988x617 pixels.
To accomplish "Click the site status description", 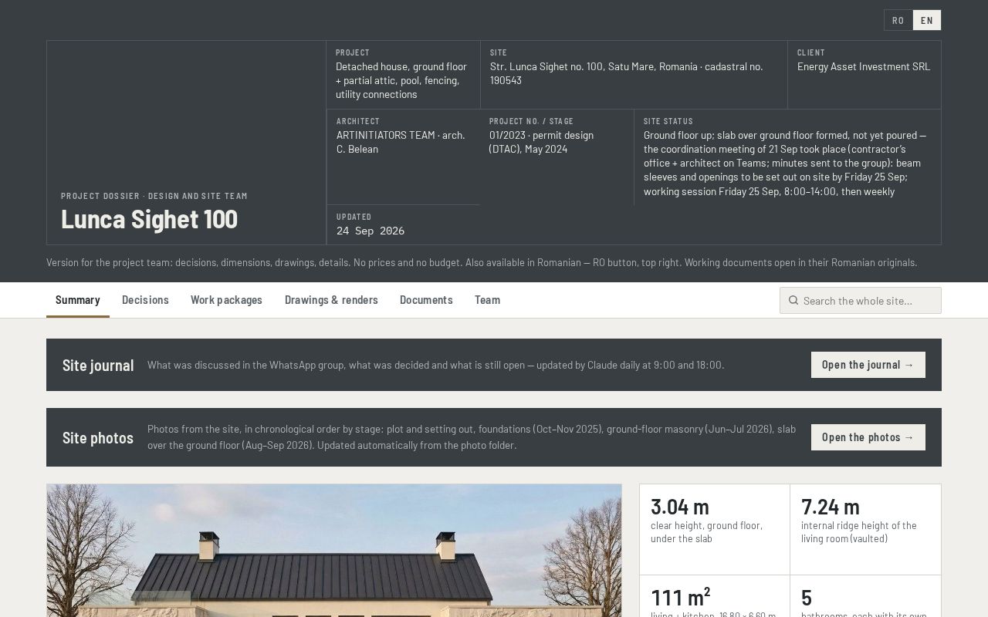I will point(785,163).
